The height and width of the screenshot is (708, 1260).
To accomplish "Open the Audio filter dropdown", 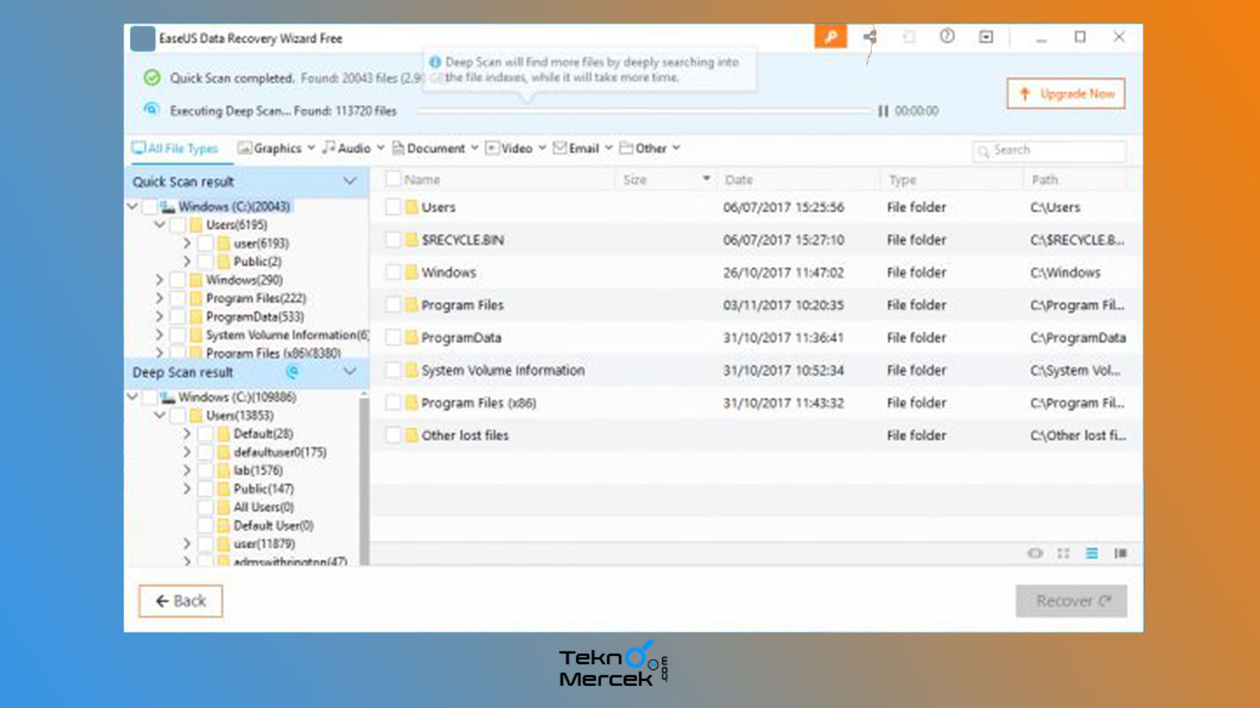I will [353, 149].
